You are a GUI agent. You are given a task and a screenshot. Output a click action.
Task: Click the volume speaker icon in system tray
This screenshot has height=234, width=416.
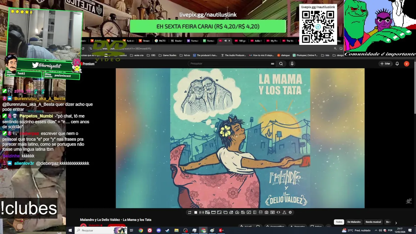point(381,230)
